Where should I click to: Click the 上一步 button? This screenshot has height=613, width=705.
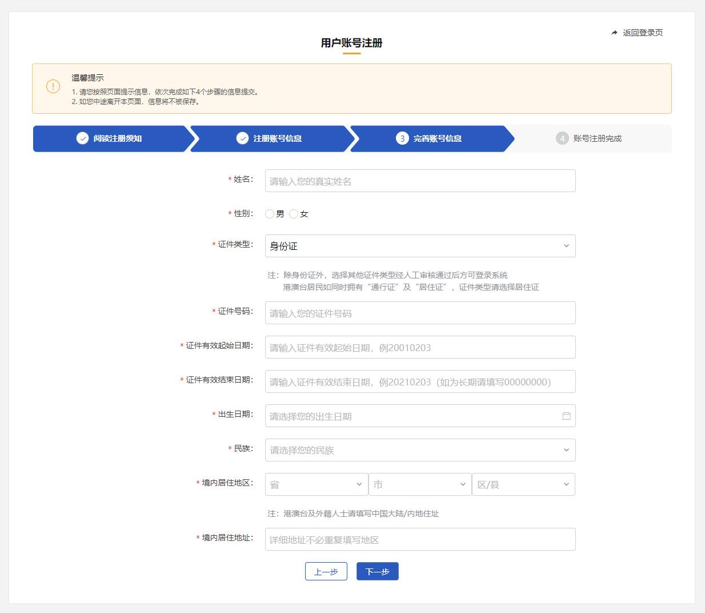(x=326, y=571)
